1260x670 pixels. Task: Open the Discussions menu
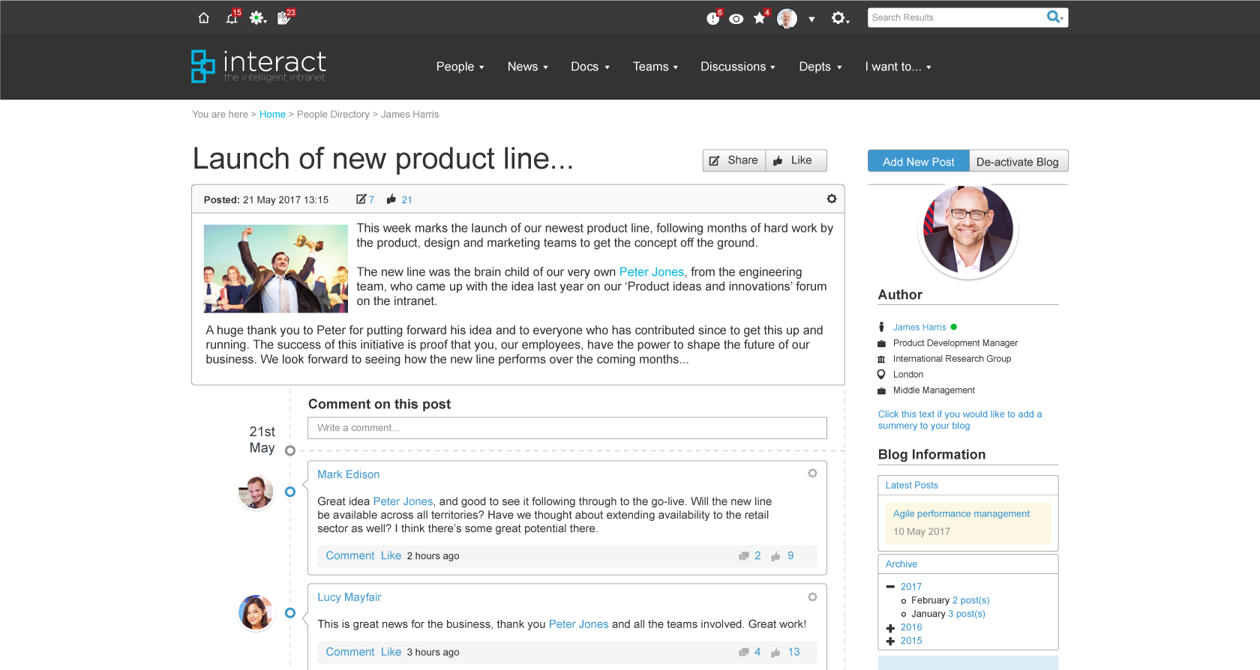737,67
